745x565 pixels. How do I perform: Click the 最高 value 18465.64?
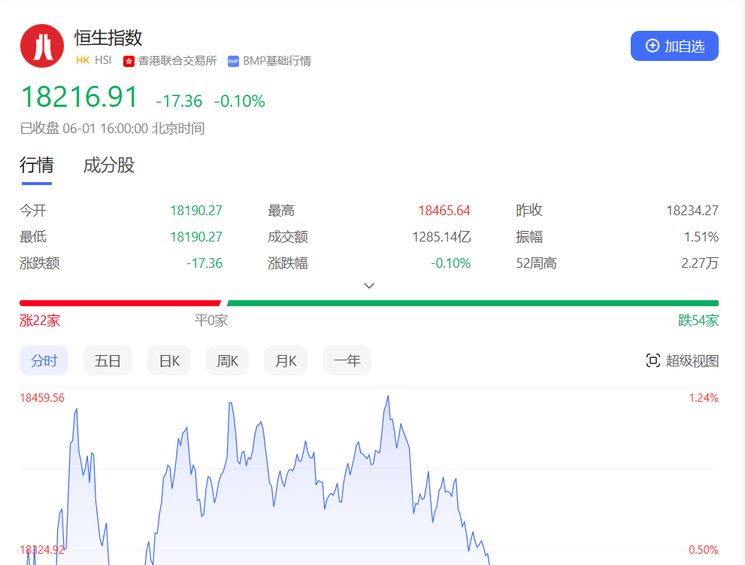(444, 211)
